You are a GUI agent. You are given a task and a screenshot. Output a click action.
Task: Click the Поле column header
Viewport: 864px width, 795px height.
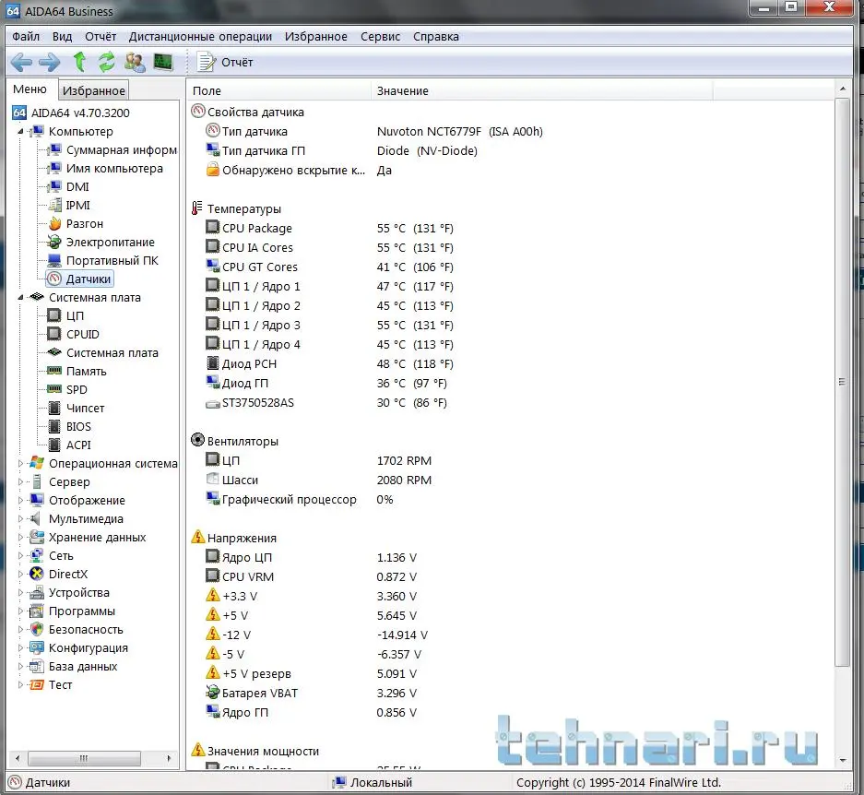[279, 91]
